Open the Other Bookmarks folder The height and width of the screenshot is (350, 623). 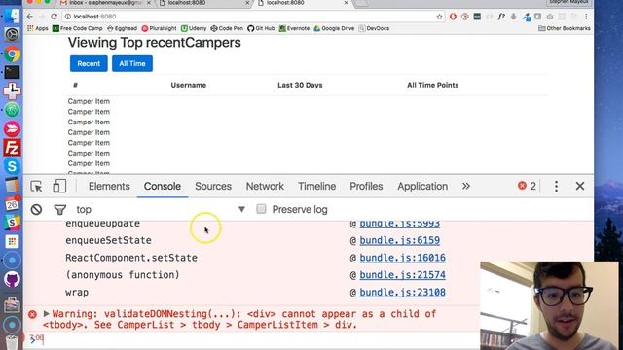coord(565,28)
